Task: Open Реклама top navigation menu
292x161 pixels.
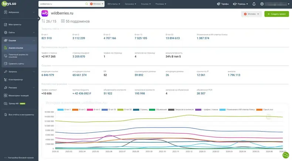Action: pyautogui.click(x=161, y=4)
